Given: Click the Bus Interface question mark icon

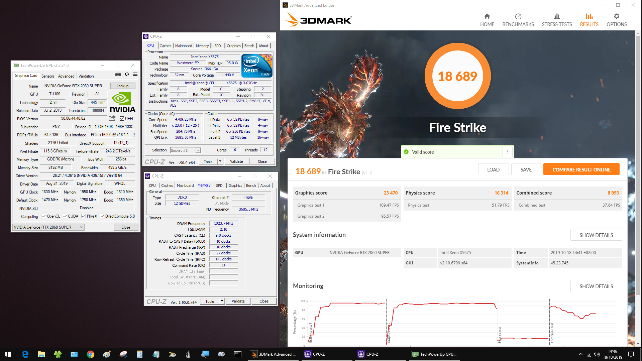Looking at the screenshot, I should pos(134,135).
